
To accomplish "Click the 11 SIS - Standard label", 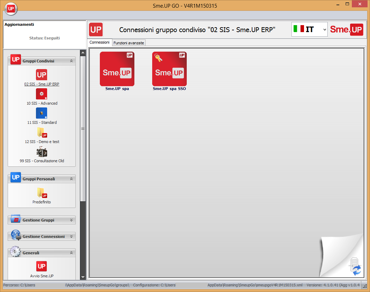I will [x=42, y=122].
